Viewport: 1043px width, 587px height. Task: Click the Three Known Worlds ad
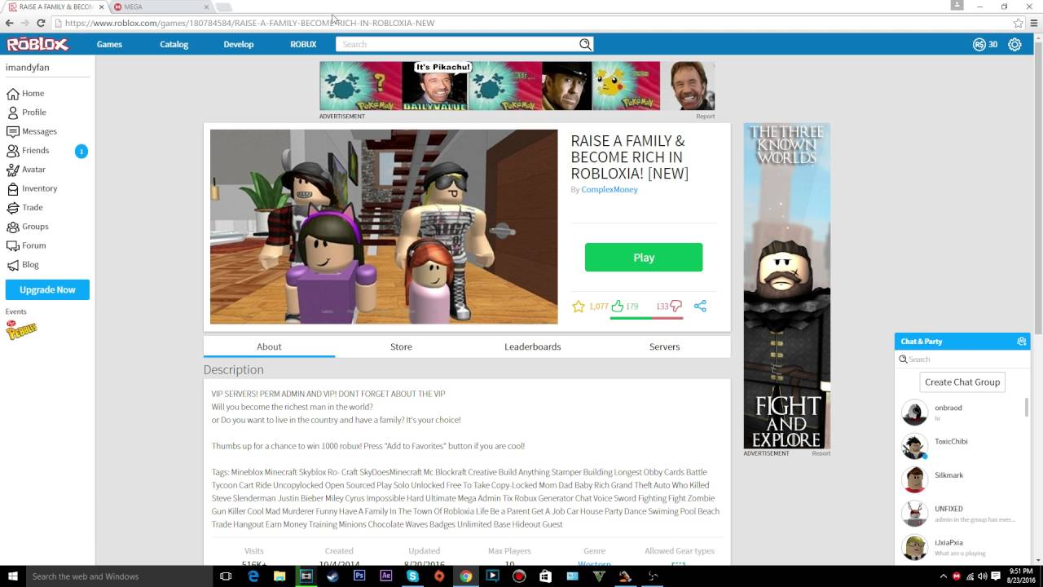(x=787, y=285)
